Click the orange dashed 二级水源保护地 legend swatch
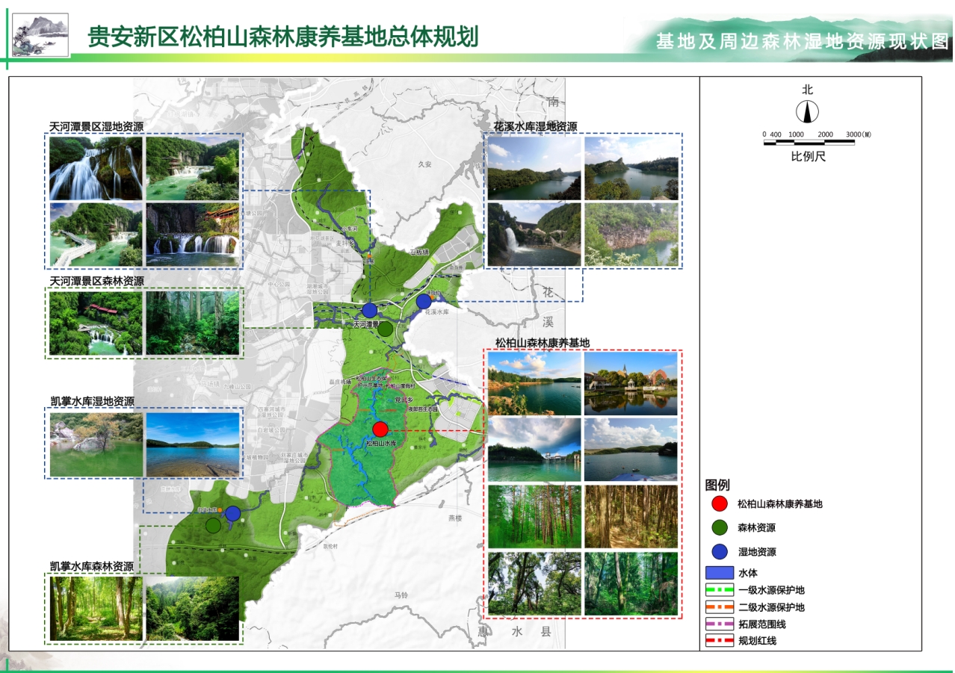This screenshot has width=955, height=673. coord(719,607)
